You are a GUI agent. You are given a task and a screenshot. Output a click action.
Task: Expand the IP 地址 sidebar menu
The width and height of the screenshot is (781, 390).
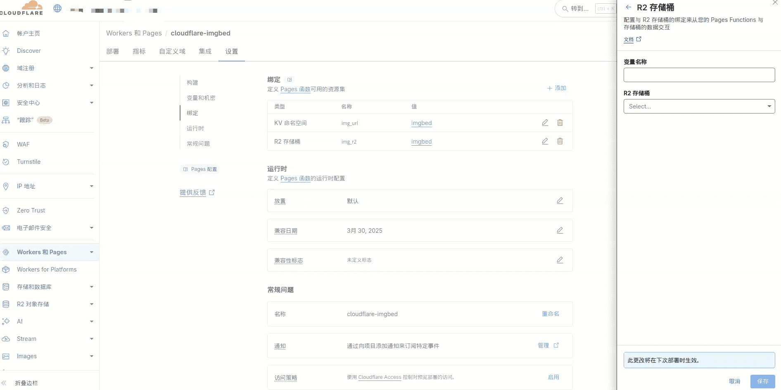tap(92, 186)
